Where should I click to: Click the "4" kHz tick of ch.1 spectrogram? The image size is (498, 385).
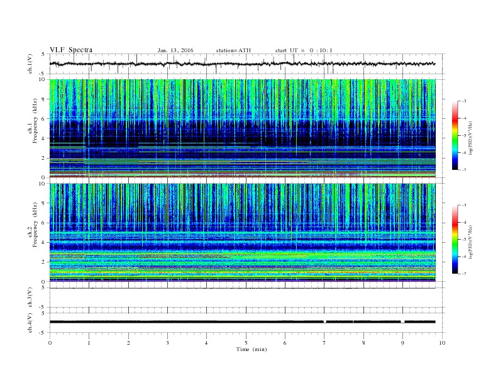(44, 138)
